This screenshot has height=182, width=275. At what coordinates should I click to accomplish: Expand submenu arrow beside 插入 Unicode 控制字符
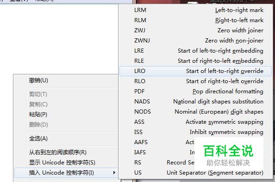pos(114,173)
